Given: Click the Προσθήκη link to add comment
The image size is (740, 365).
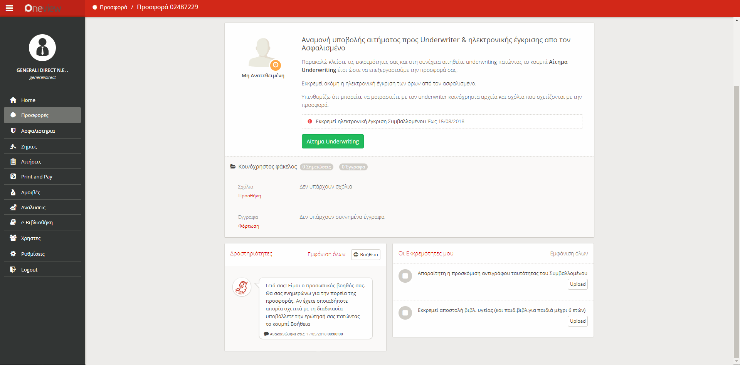Looking at the screenshot, I should [249, 196].
